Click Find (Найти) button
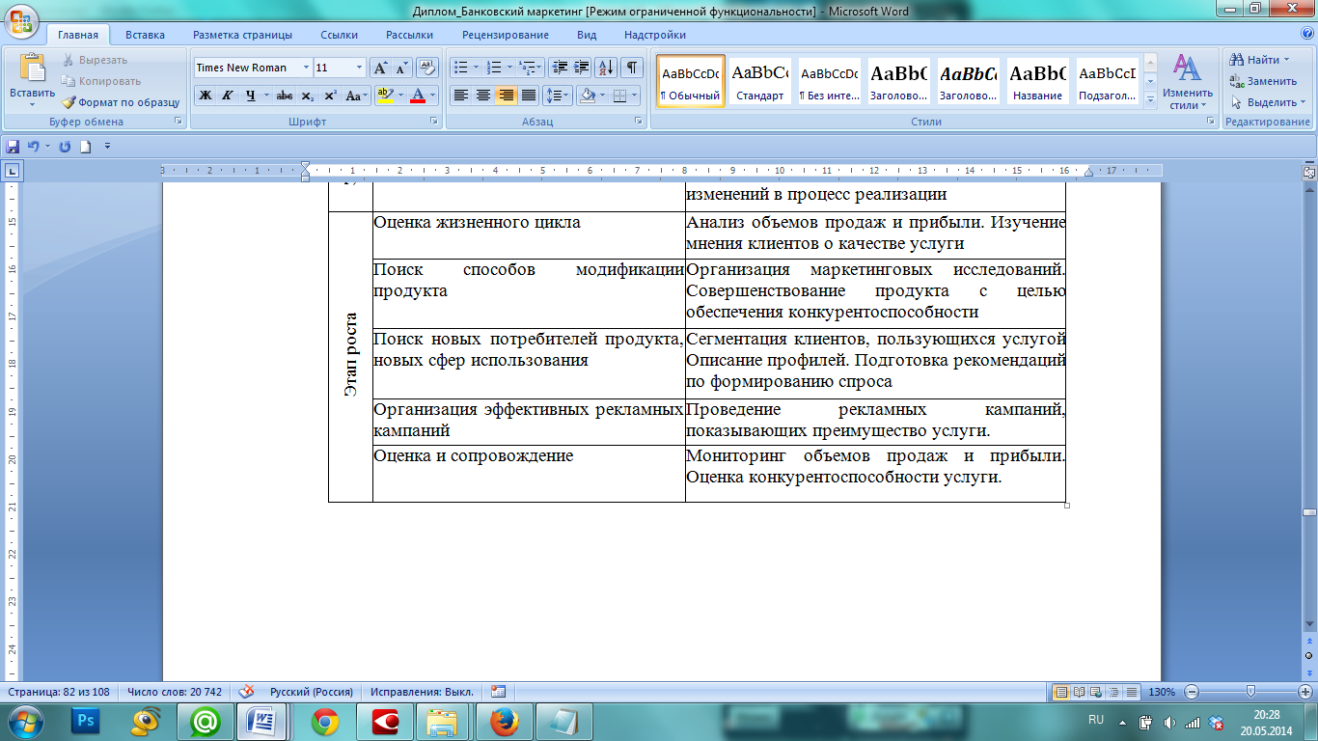The height and width of the screenshot is (741, 1318). tap(1260, 60)
